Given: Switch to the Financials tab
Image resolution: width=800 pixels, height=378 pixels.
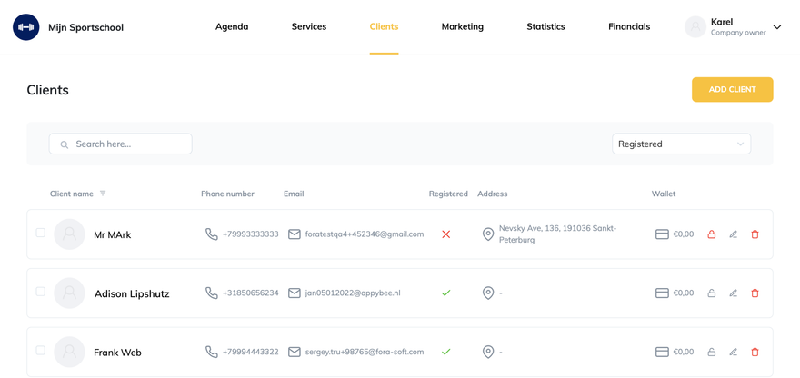Looking at the screenshot, I should 629,27.
